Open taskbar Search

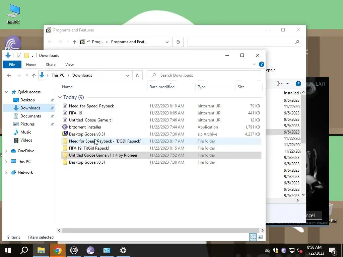[24, 250]
